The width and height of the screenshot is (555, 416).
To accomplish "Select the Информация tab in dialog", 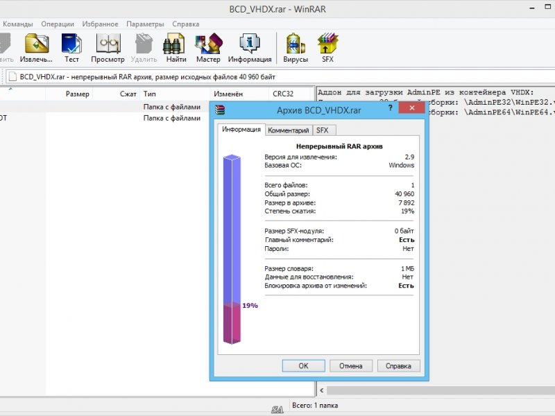I will click(241, 130).
